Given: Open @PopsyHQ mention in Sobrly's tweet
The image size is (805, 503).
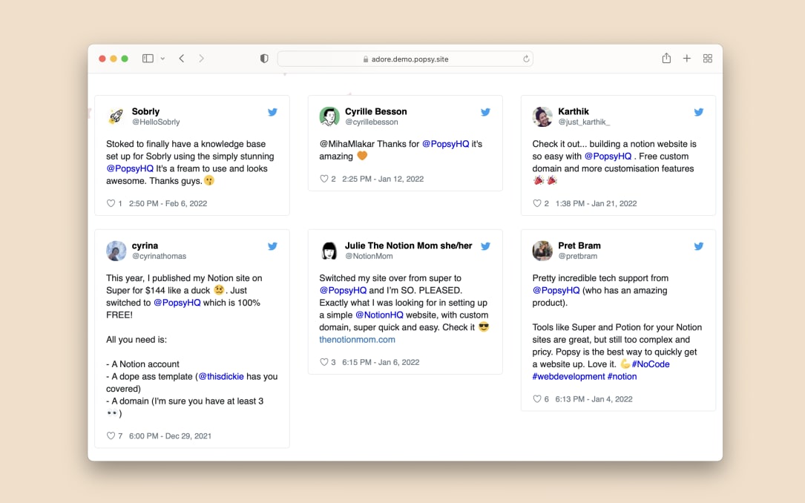Looking at the screenshot, I should point(130,168).
